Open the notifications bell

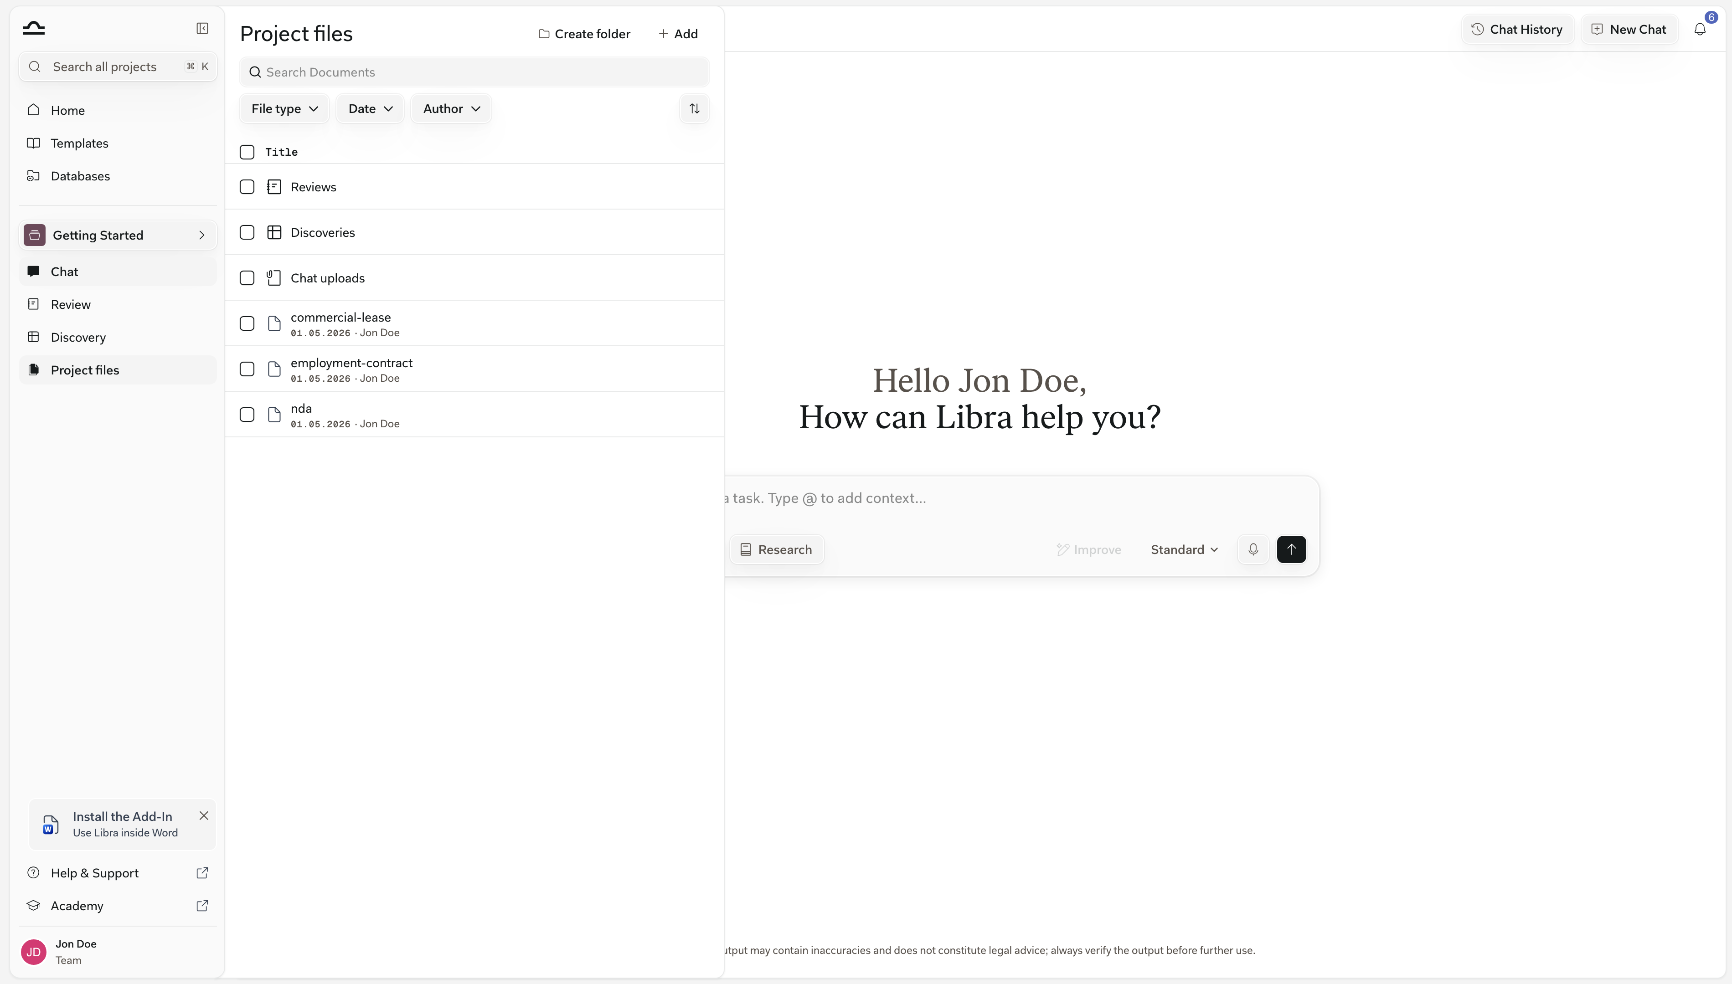tap(1700, 29)
